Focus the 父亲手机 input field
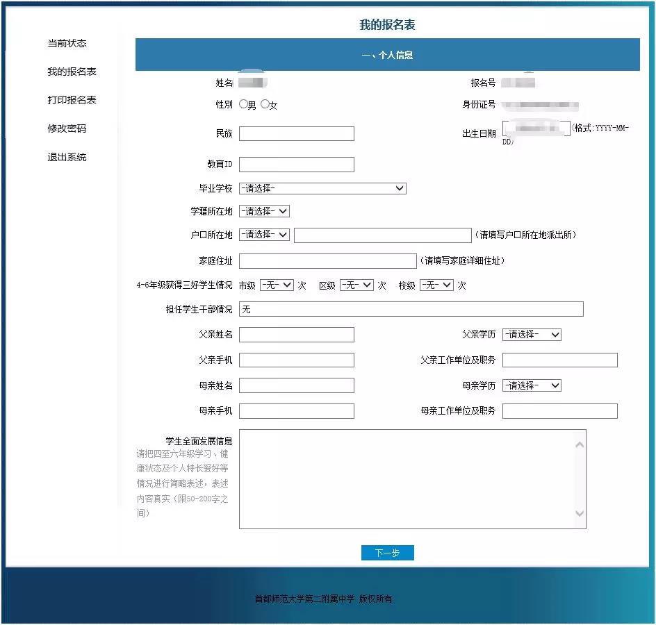This screenshot has width=656, height=625. click(297, 360)
